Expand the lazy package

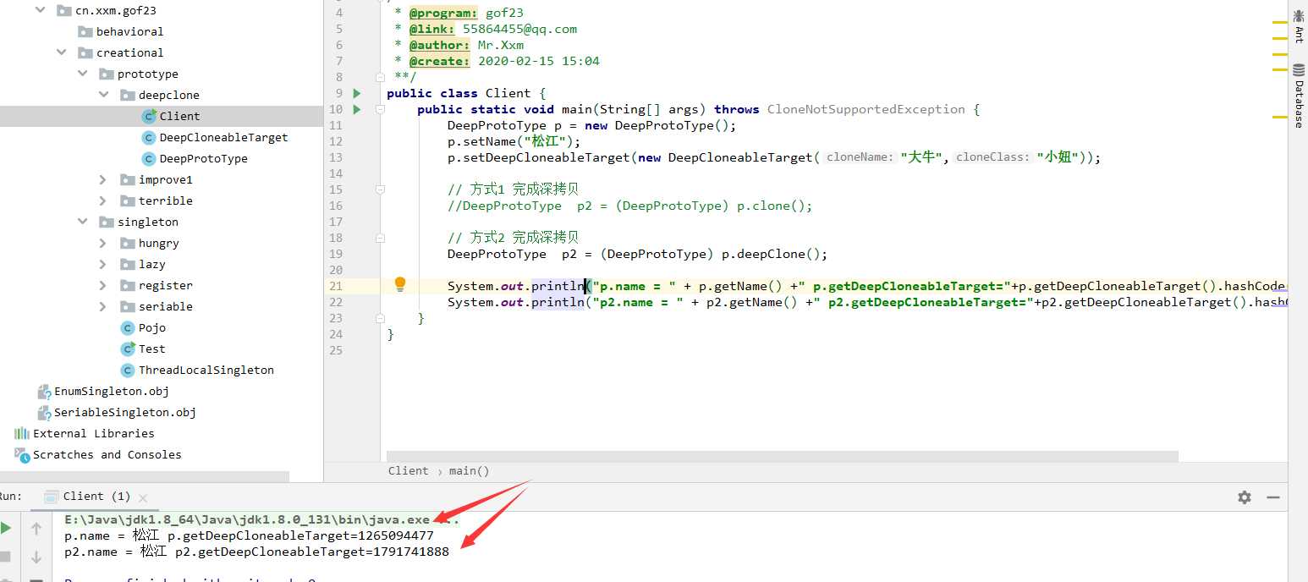[x=103, y=264]
